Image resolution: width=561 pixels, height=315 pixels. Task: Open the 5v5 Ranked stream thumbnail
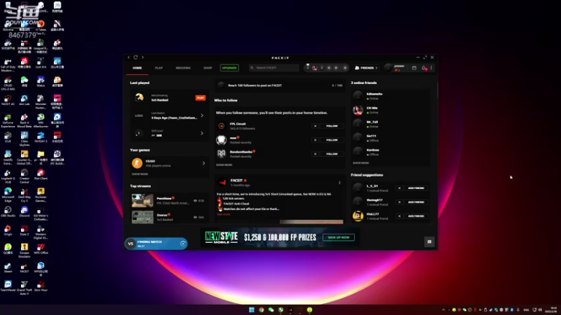pyautogui.click(x=142, y=217)
